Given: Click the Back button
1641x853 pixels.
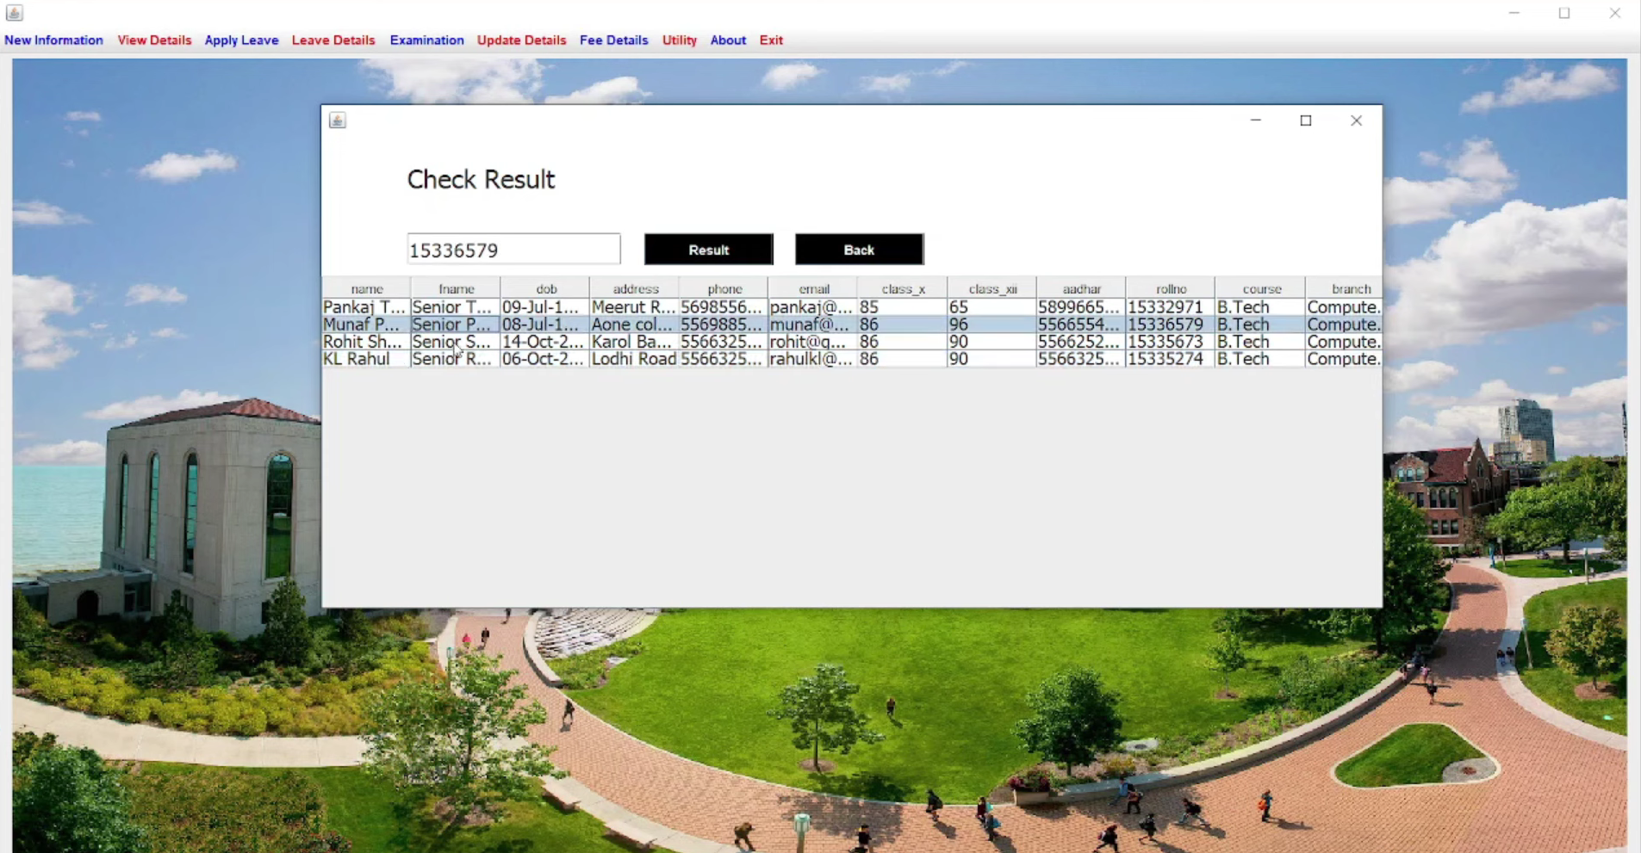Looking at the screenshot, I should (x=858, y=250).
